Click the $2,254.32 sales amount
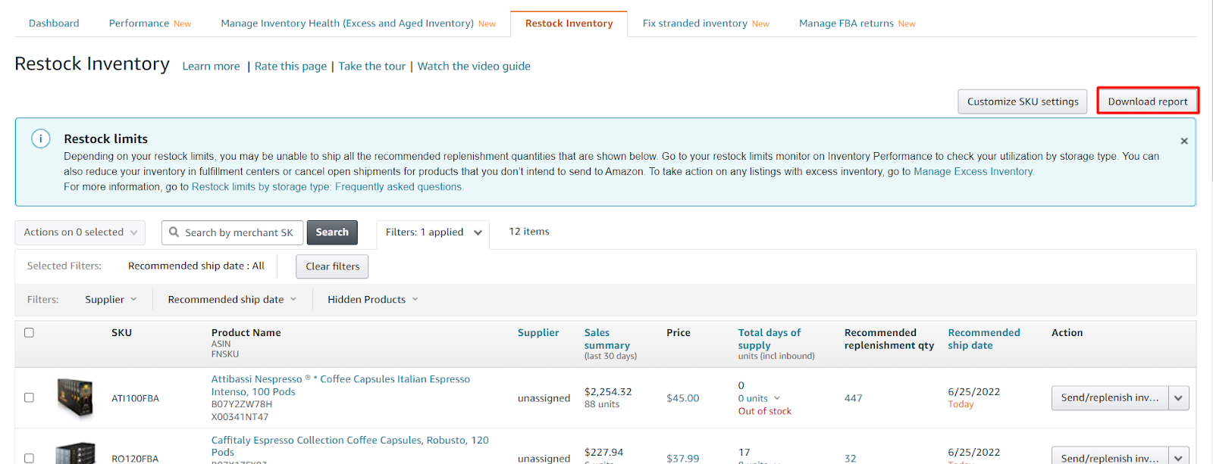 click(x=608, y=391)
